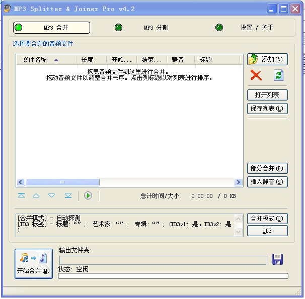Image resolution: width=305 pixels, height=299 pixels.
Task: Open the 设置 / 关于 tab
Action: pos(245,28)
